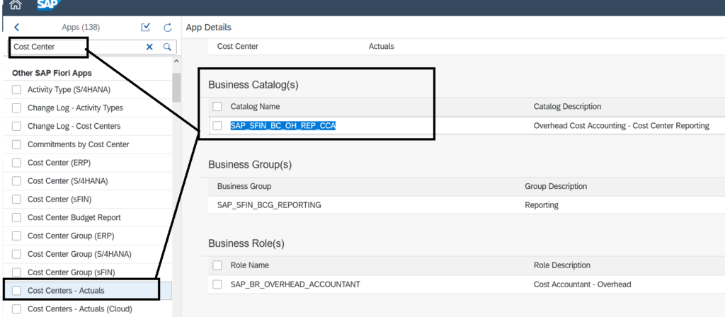Click the Actuals value in App Details
The width and height of the screenshot is (725, 317).
point(382,46)
